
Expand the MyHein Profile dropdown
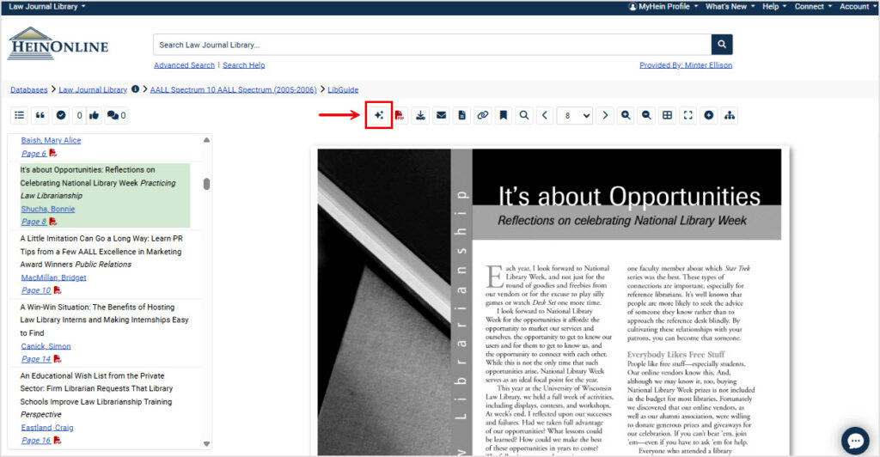[663, 6]
